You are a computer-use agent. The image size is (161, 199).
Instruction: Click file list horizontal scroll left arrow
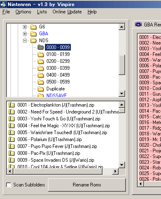10,171
